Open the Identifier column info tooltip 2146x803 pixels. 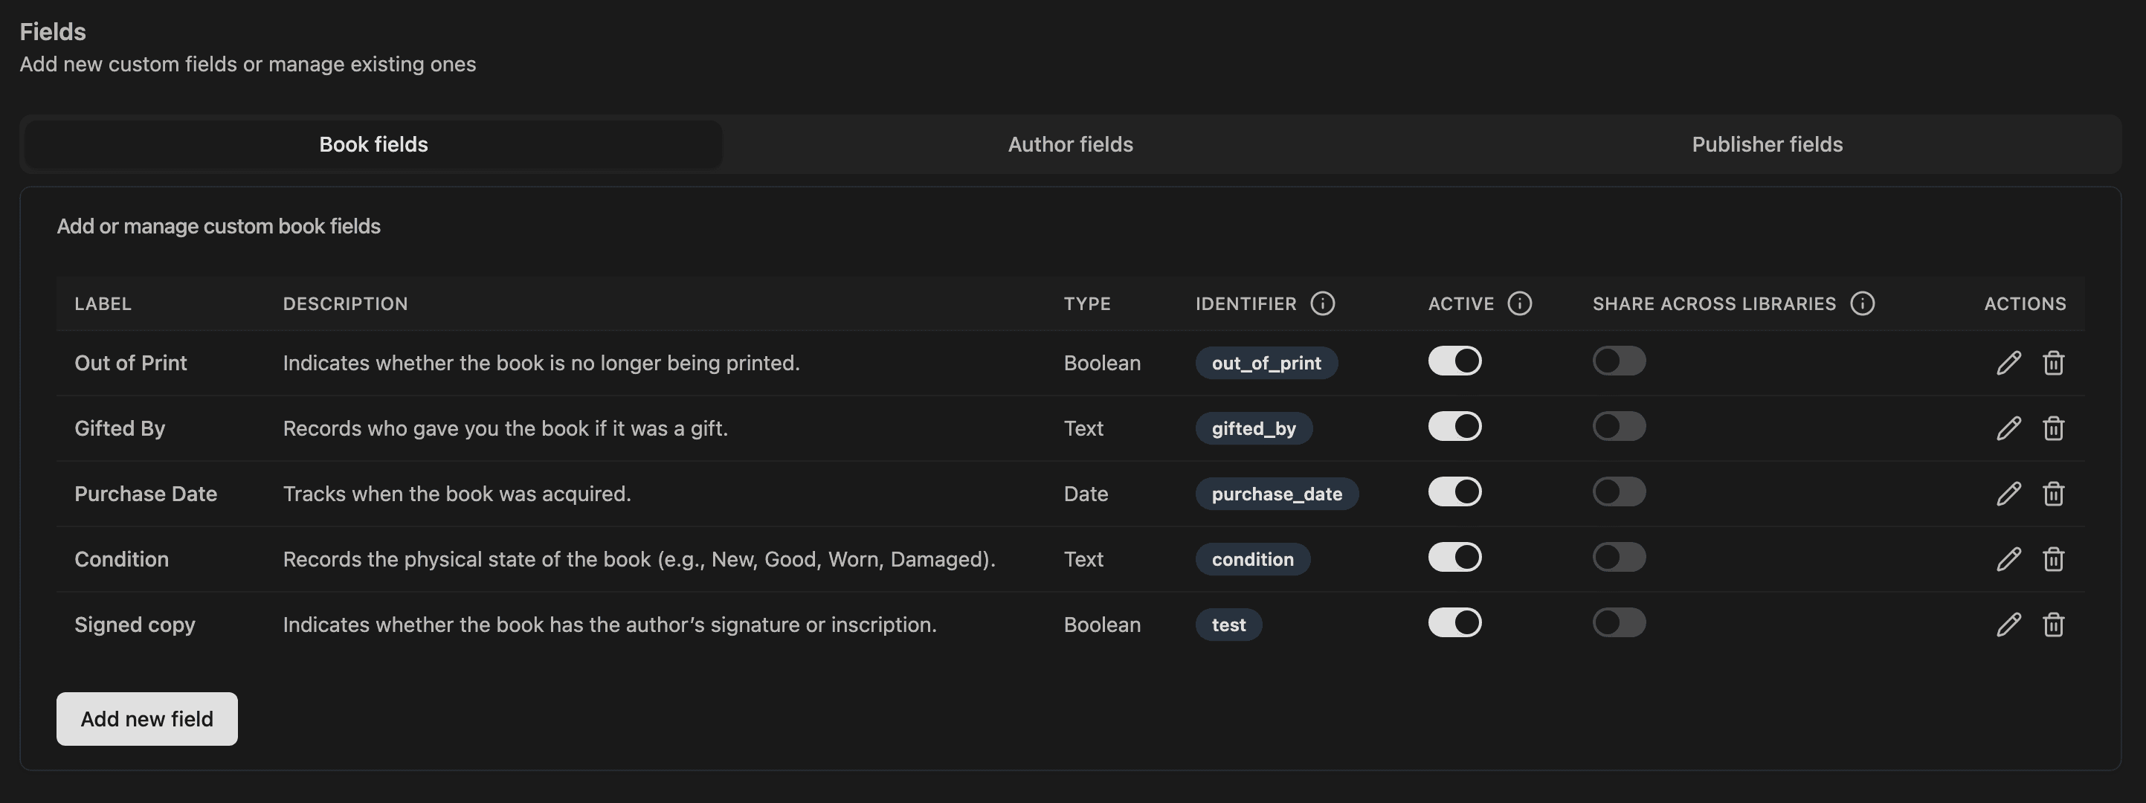click(x=1324, y=303)
